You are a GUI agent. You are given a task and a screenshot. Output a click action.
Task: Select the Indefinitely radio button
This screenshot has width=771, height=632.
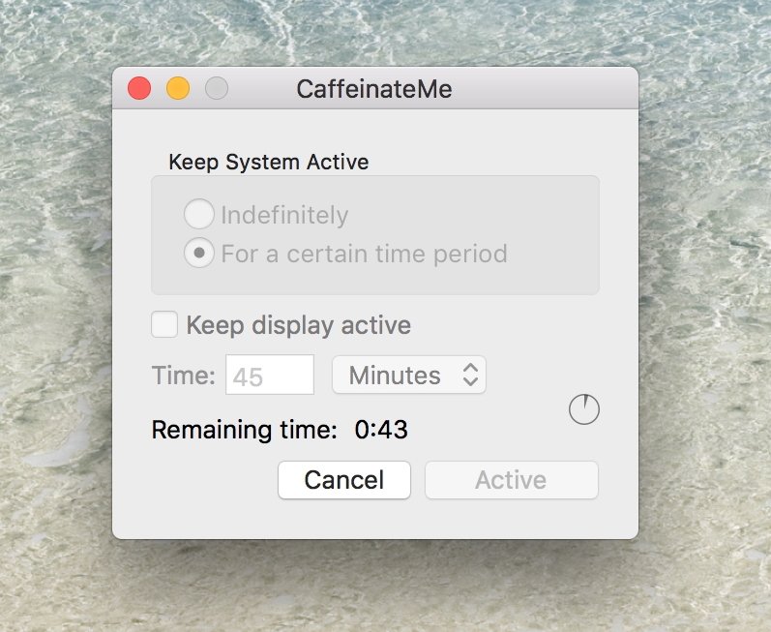[198, 214]
